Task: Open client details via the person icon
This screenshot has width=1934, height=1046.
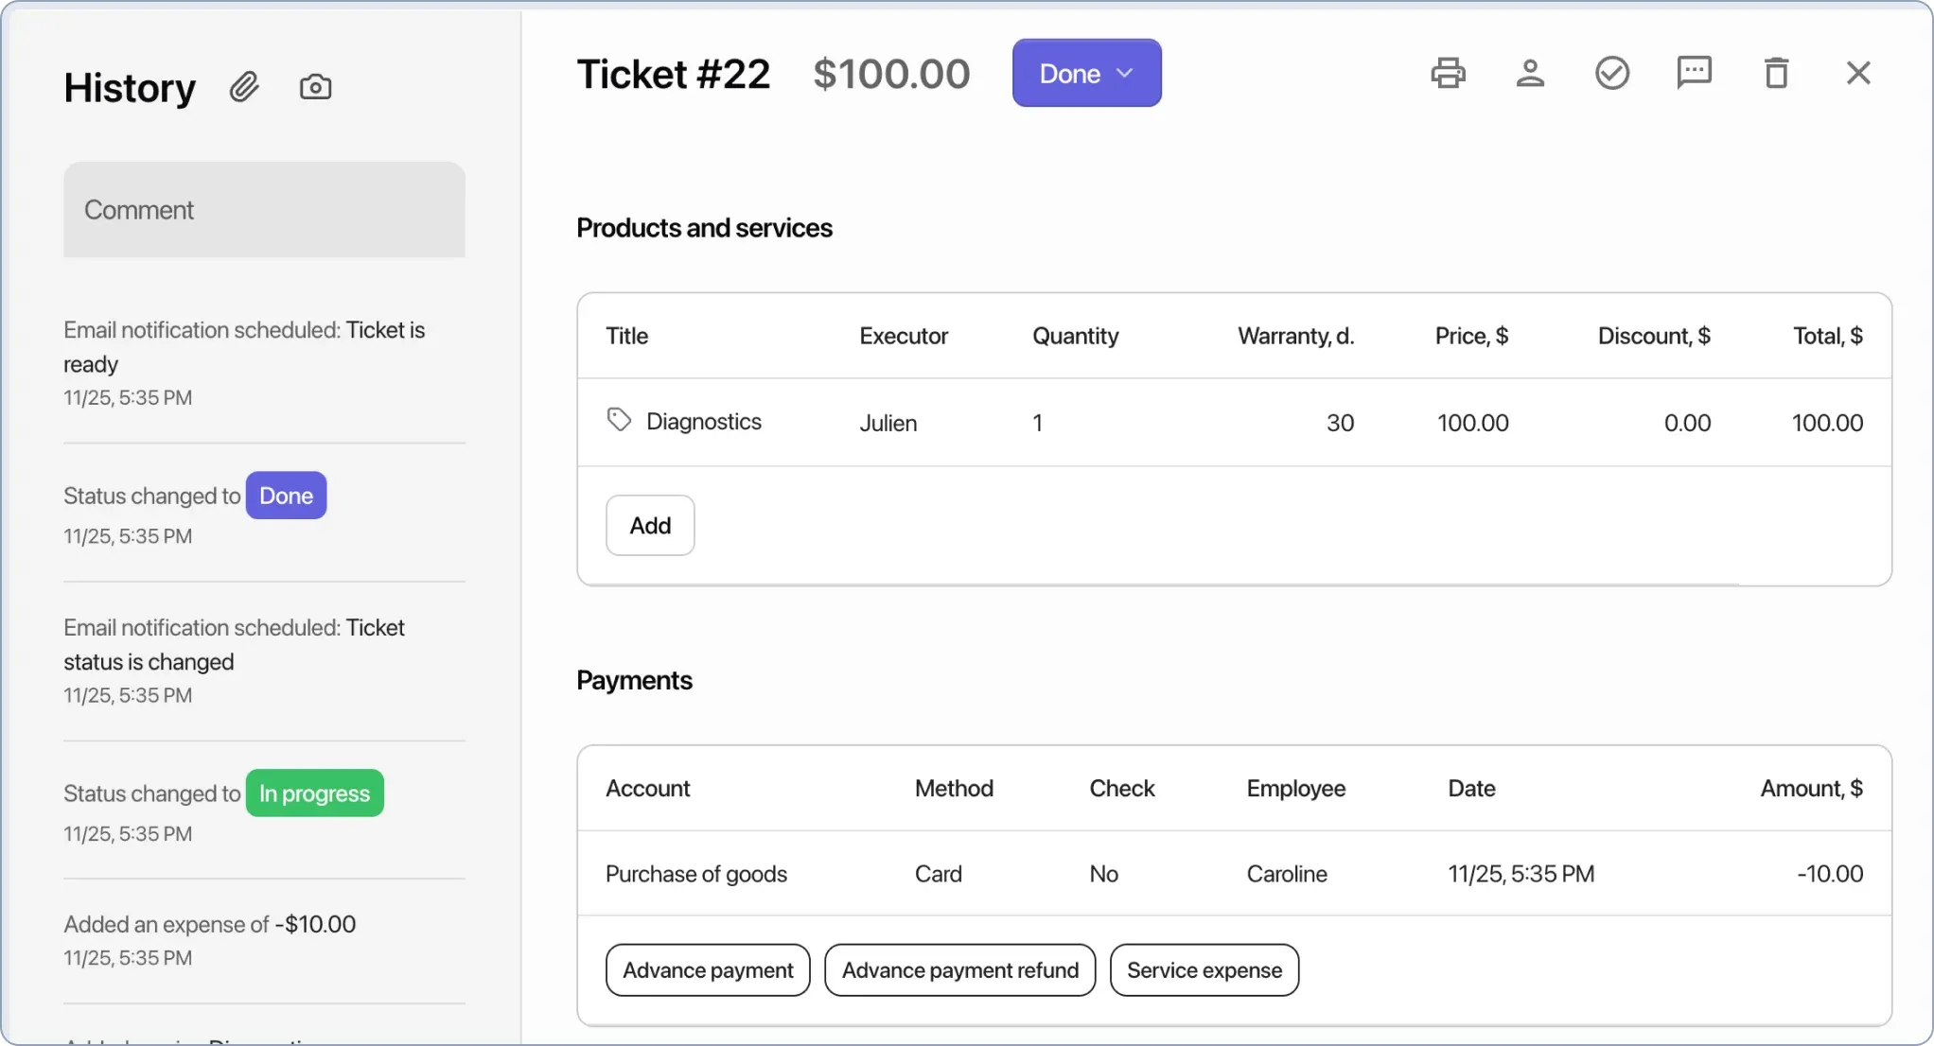Action: 1530,72
